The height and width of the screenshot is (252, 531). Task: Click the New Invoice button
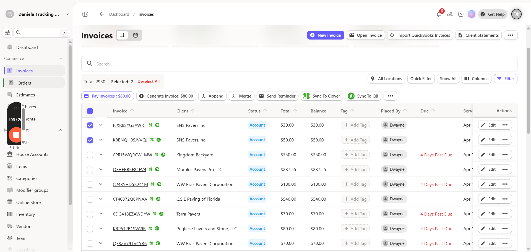[x=326, y=35]
